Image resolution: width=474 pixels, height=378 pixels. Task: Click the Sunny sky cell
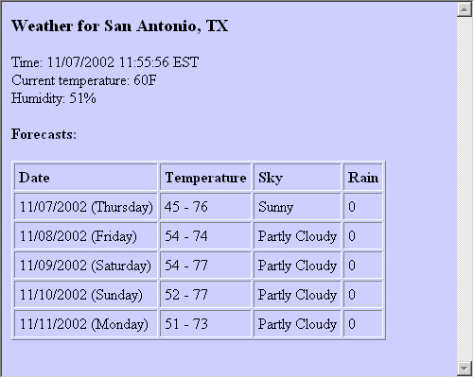point(297,207)
